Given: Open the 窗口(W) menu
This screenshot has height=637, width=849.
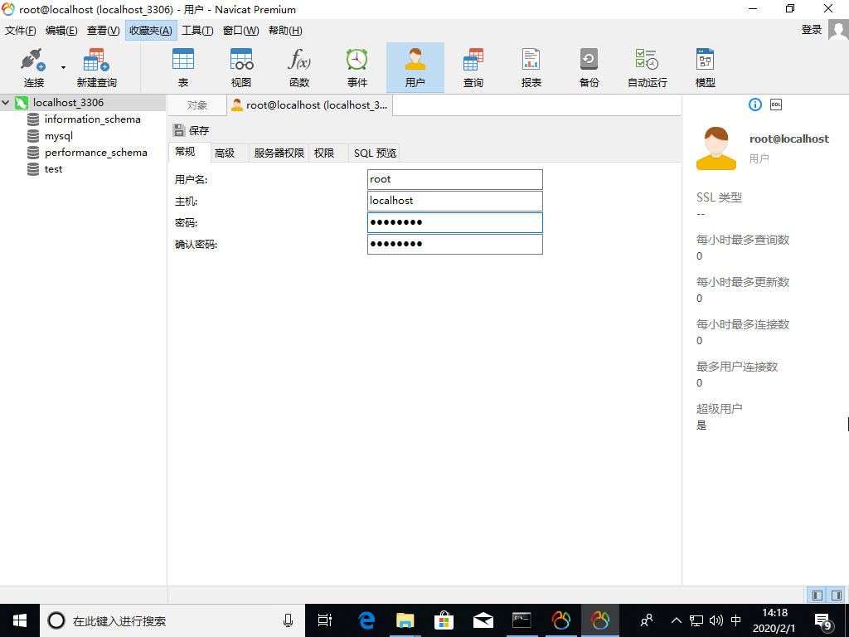Looking at the screenshot, I should coord(241,31).
